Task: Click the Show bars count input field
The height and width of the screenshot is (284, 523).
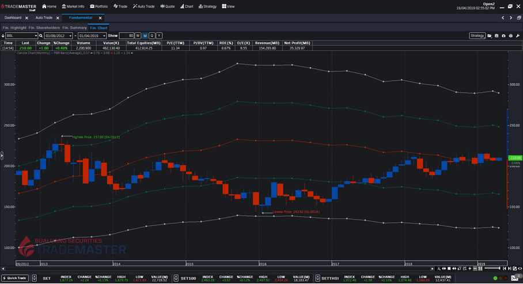Action: click(x=126, y=36)
